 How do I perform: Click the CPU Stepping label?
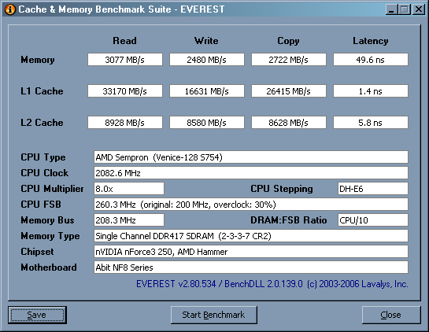282,189
